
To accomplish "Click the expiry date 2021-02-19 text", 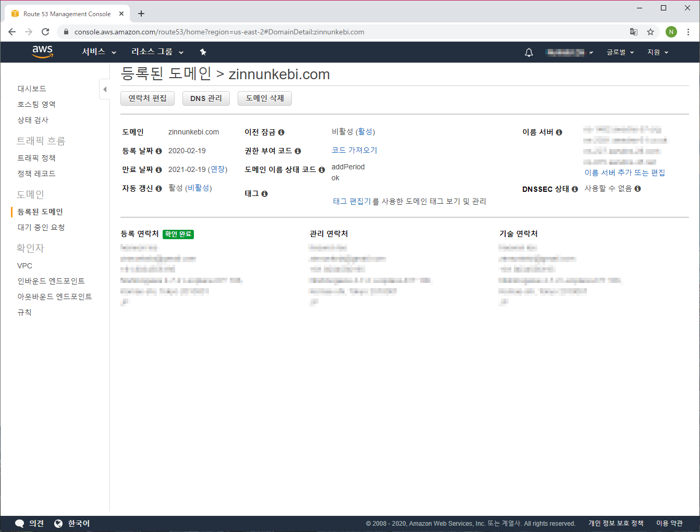I will tap(187, 170).
